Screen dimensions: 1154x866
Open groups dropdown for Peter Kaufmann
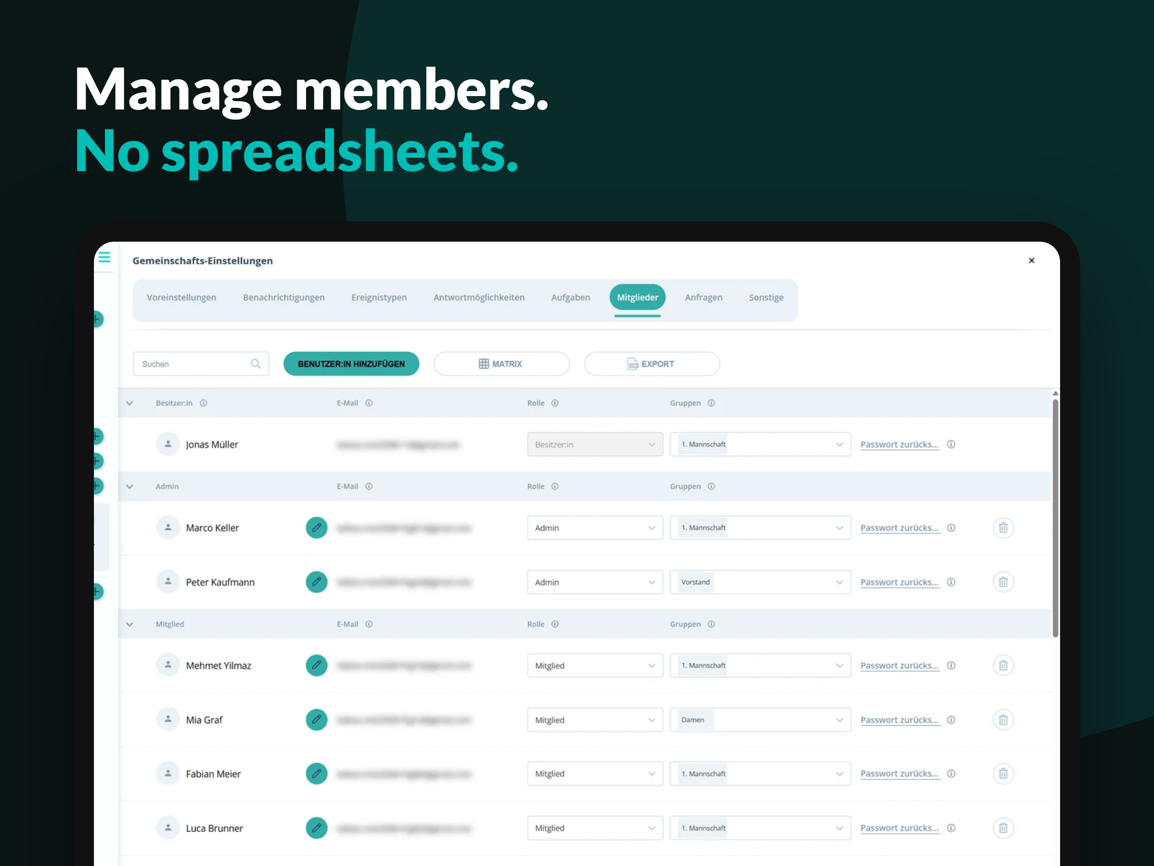tap(760, 582)
